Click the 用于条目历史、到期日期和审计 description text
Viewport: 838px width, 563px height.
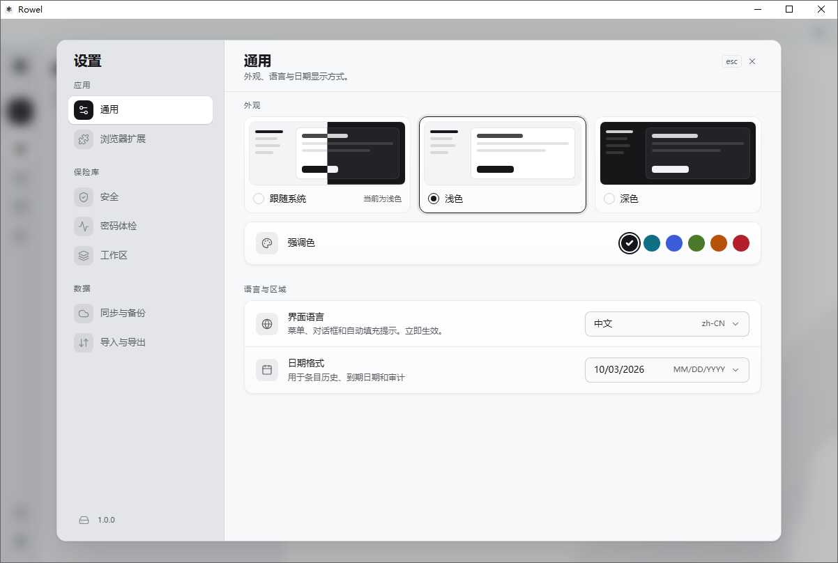[346, 378]
